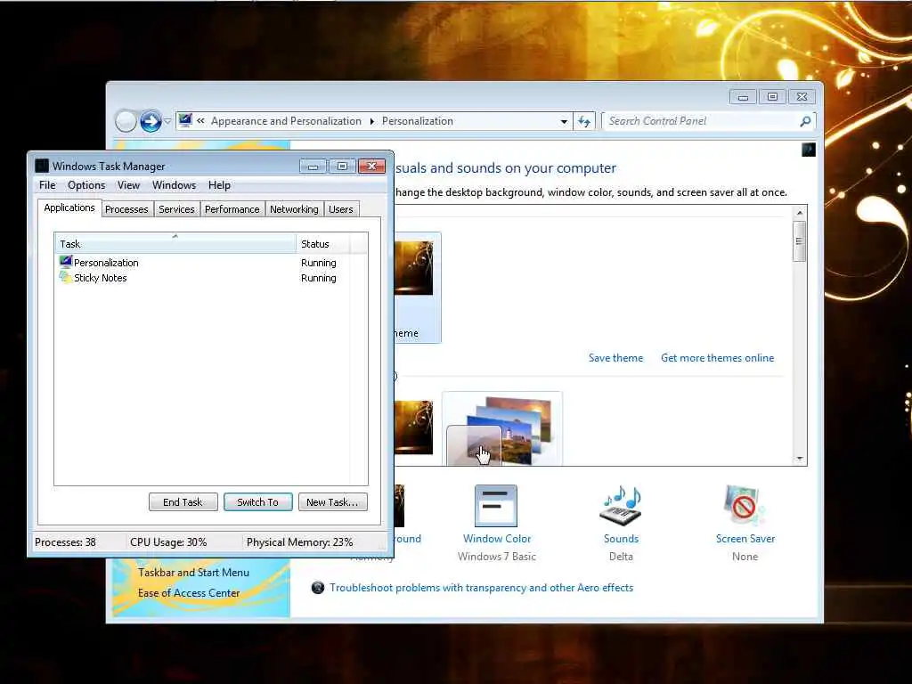Viewport: 912px width, 684px height.
Task: Click 'Get more themes online' link
Action: (717, 358)
